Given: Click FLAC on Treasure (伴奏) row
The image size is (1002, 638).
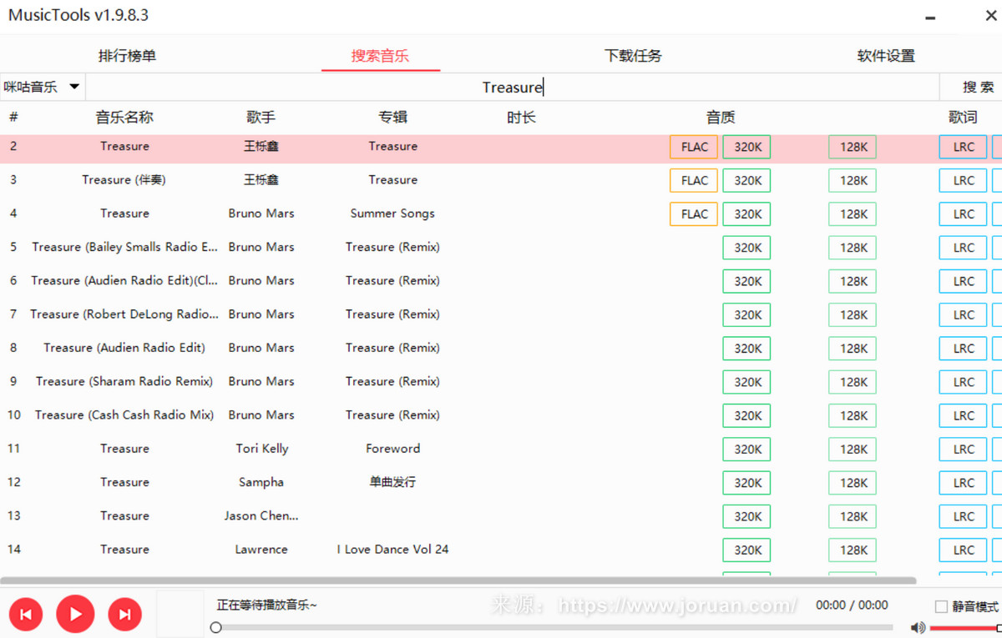Looking at the screenshot, I should (694, 181).
